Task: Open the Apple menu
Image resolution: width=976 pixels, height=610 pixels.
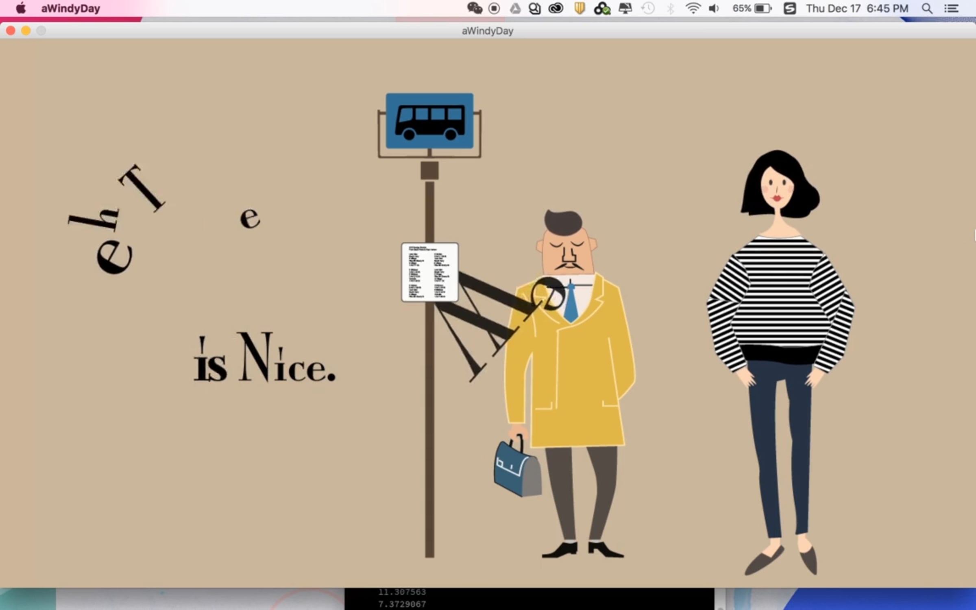Action: (x=20, y=8)
